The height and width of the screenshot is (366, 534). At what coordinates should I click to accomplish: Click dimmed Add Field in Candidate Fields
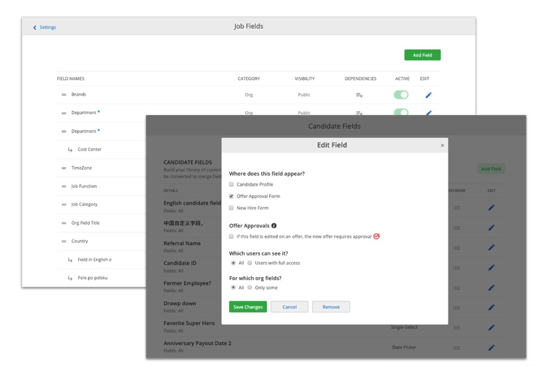point(491,169)
